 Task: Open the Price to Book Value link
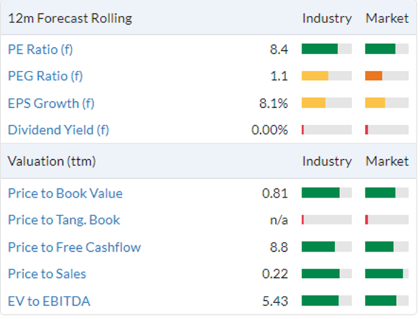point(65,193)
